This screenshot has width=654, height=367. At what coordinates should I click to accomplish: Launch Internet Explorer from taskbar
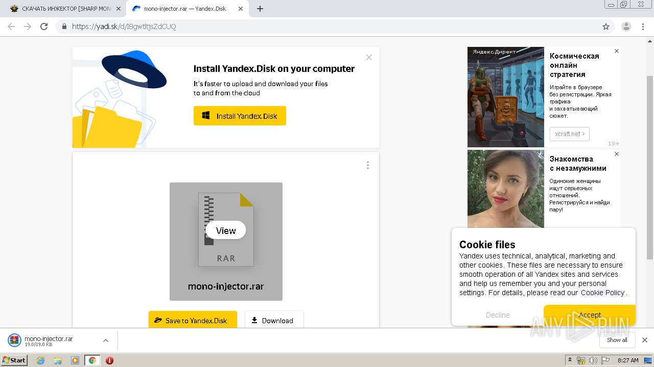[40, 360]
